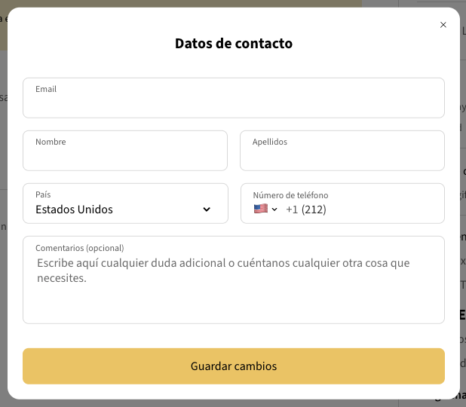Screen dimensions: 466x407
Task: Select the Apellidos text field
Action: pos(342,157)
